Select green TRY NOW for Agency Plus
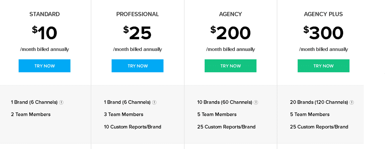 pos(323,66)
